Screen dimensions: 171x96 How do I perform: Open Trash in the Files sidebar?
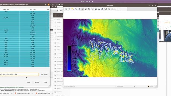[x=58, y=50]
